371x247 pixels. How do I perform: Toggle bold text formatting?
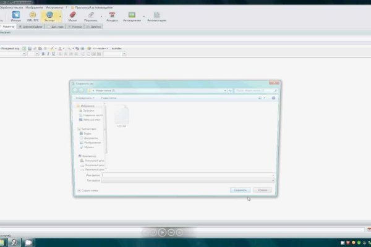pos(43,54)
